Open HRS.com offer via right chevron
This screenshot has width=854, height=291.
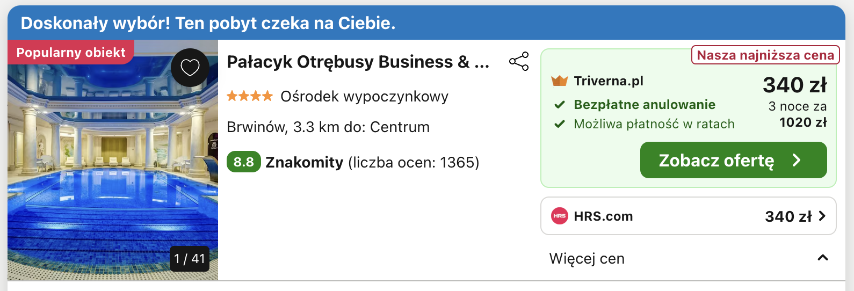[822, 216]
